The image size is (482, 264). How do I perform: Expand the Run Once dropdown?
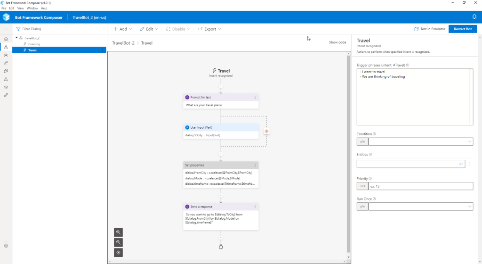click(x=469, y=206)
